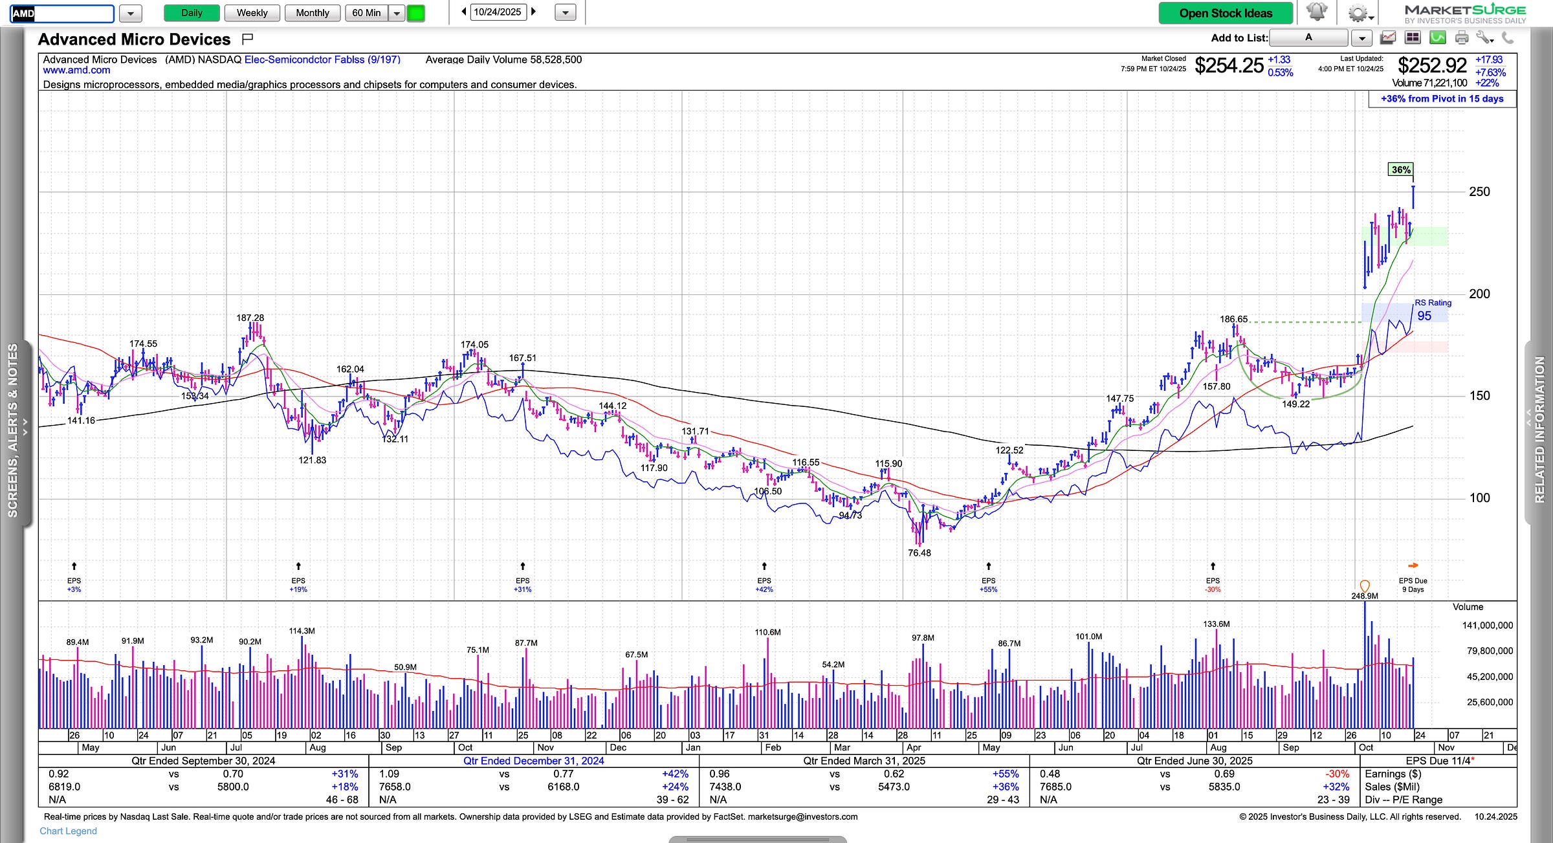Print the chart with printer icon

pos(1462,38)
